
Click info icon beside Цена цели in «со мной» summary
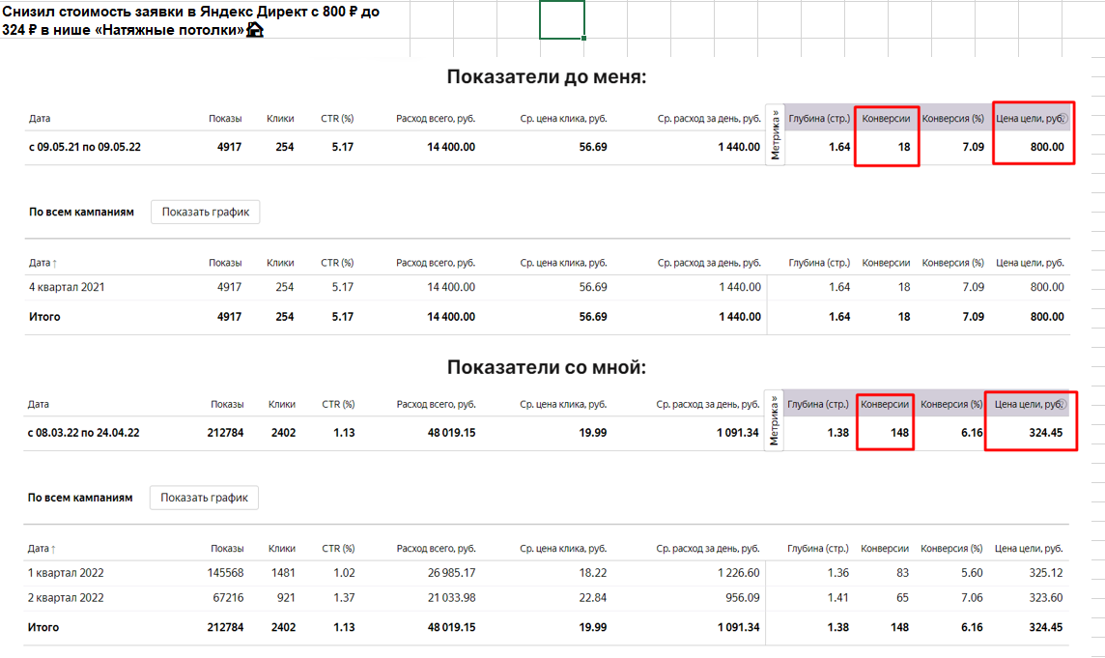tap(1062, 404)
